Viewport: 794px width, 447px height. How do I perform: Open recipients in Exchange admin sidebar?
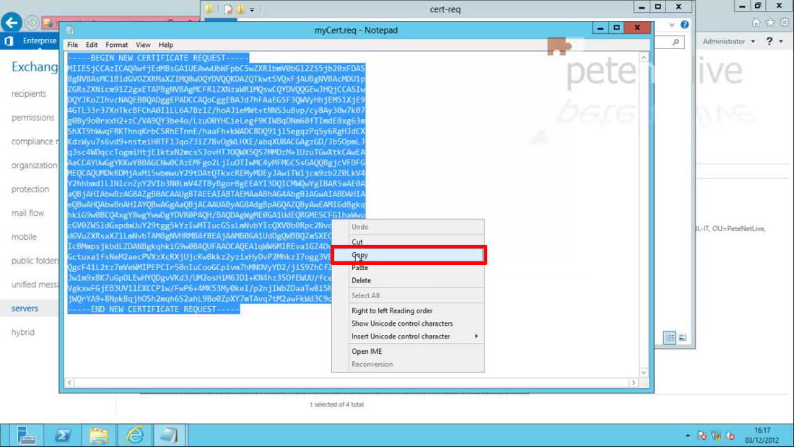tap(29, 94)
